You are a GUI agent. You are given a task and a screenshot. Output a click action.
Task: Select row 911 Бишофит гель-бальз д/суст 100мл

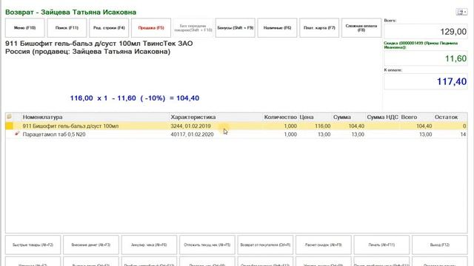coord(236,126)
